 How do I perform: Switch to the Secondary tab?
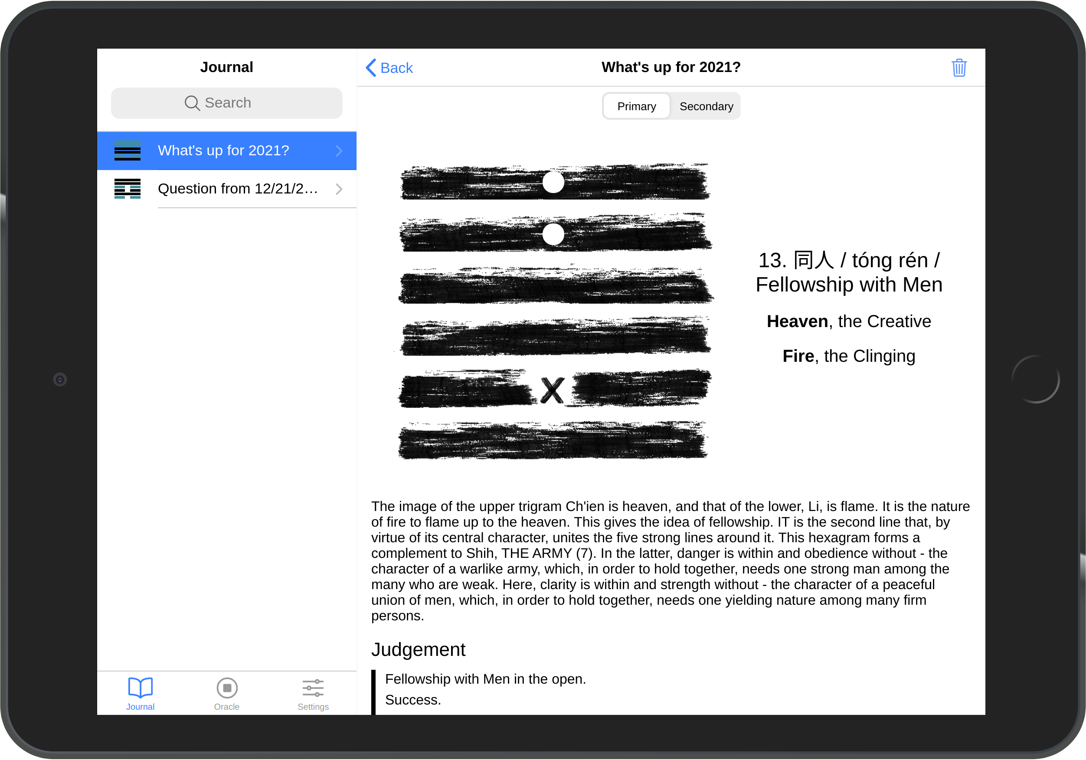[x=707, y=105]
